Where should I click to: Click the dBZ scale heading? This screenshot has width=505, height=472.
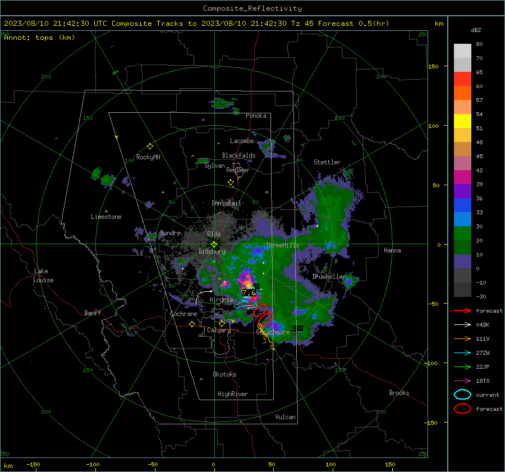[x=476, y=30]
